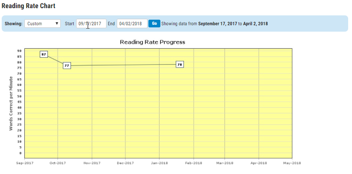The width and height of the screenshot is (352, 174).
Task: Click the Oct-2017 x-axis label
Action: coord(58,163)
